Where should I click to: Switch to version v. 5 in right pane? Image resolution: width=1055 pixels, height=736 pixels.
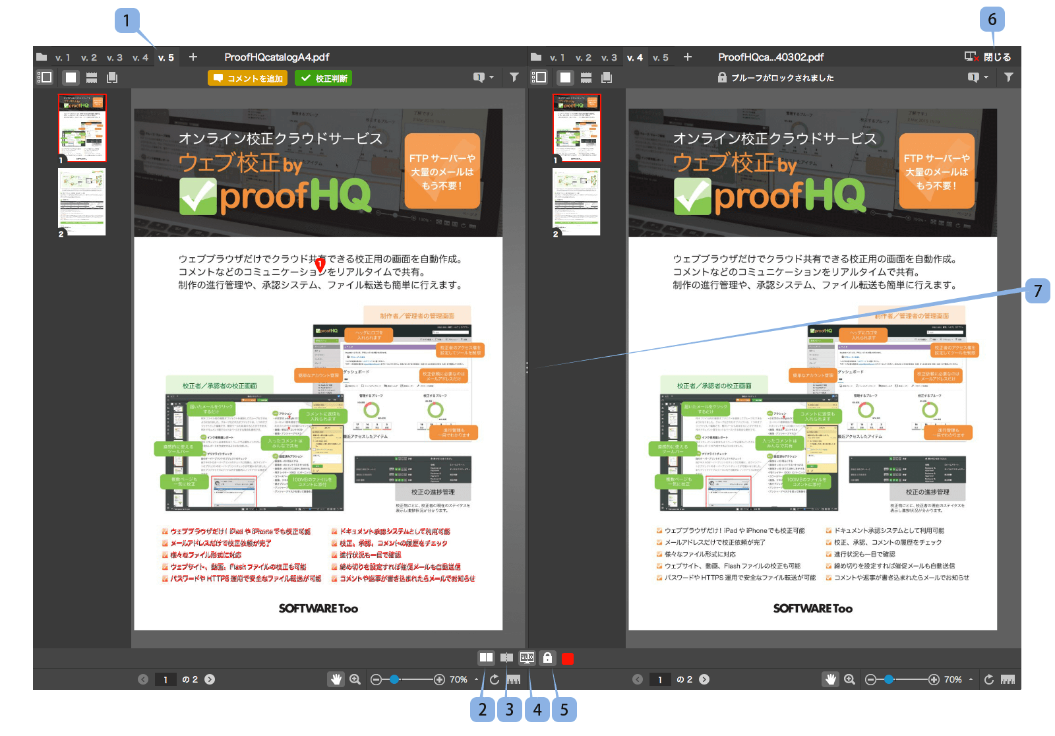tap(661, 57)
